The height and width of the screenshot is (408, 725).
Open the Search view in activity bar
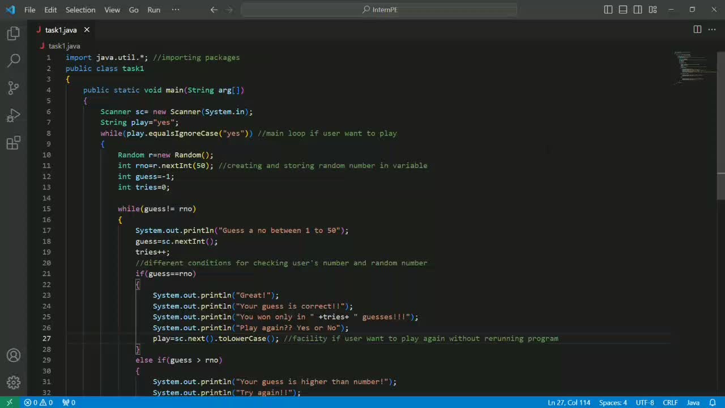tap(14, 60)
